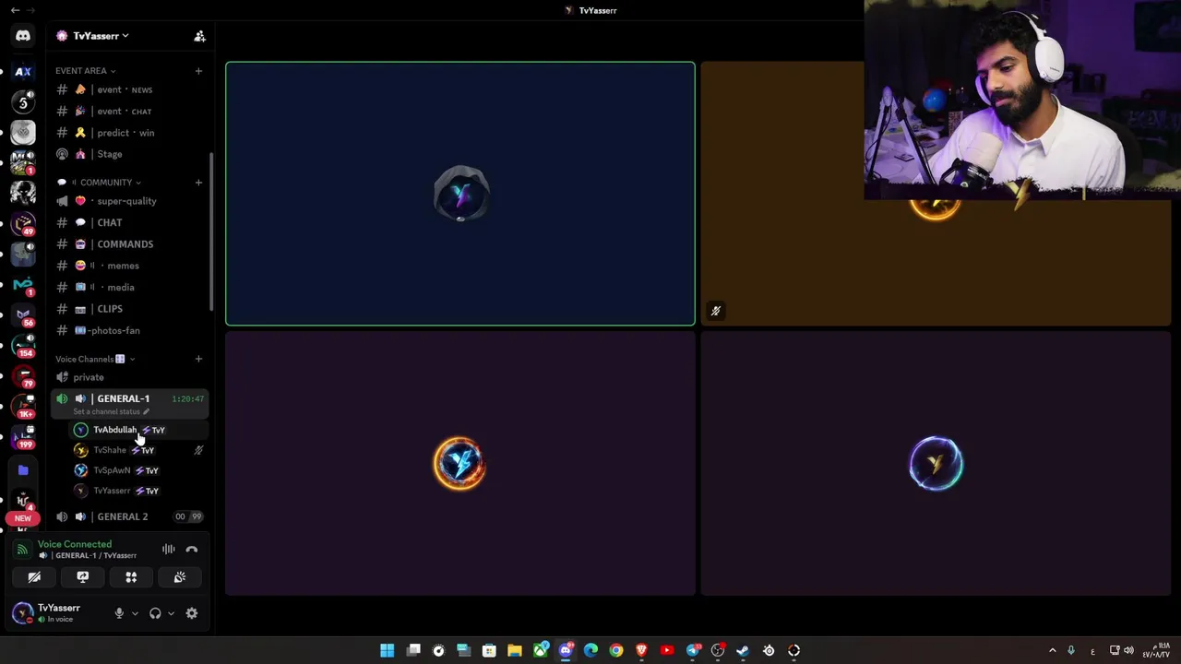Set a channel status for GENERAL-1
Screen dimensions: 1181x664
111,411
